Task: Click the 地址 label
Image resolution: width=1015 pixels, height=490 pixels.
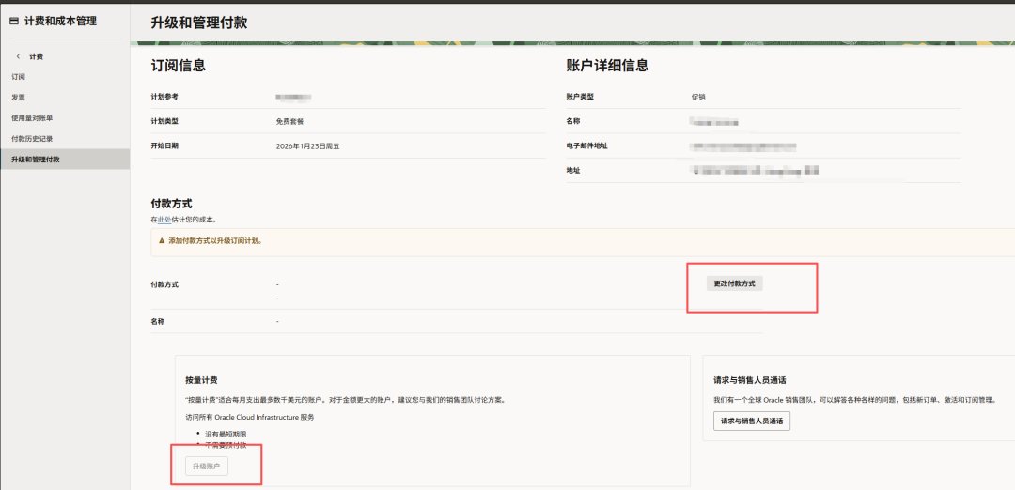Action: (x=573, y=170)
